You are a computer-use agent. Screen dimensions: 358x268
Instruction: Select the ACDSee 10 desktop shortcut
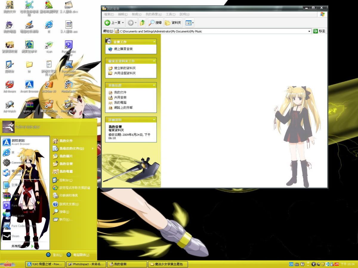click(49, 87)
